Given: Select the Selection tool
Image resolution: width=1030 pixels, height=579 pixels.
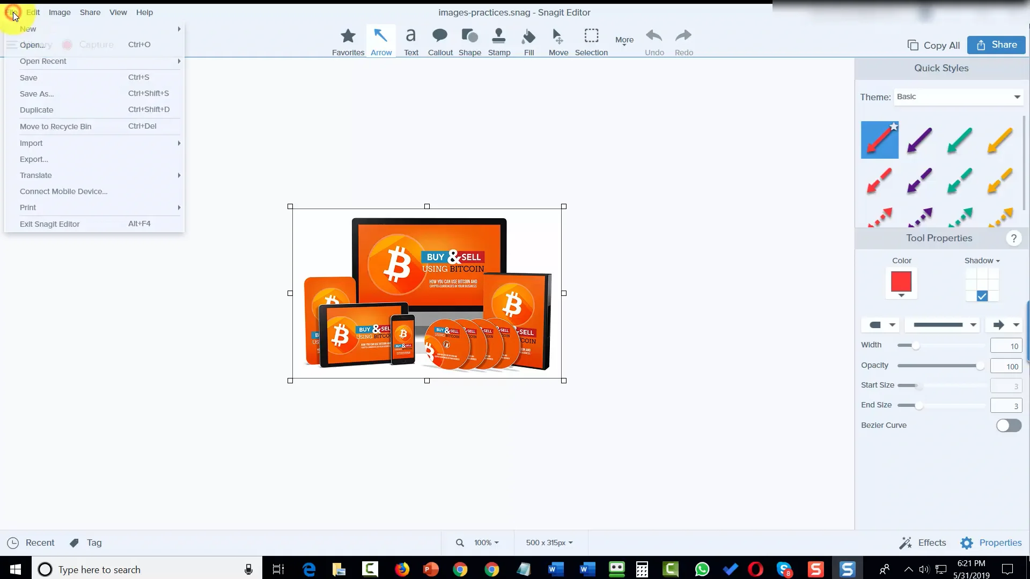Looking at the screenshot, I should (x=591, y=42).
